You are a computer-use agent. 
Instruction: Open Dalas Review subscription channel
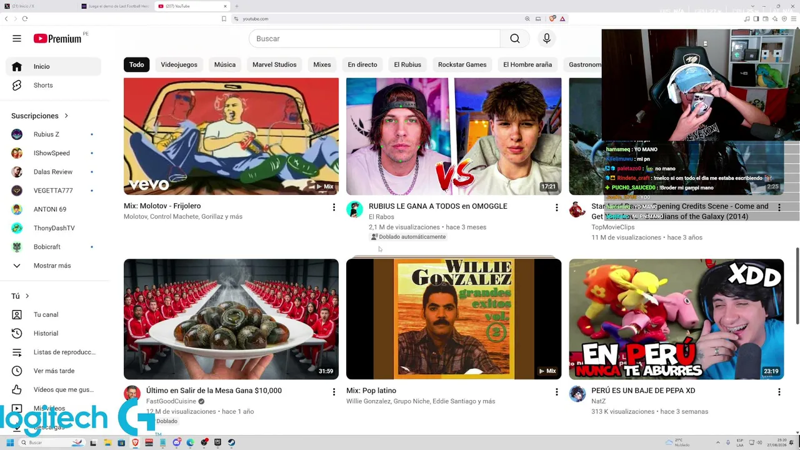[53, 172]
